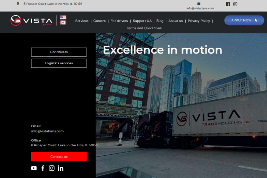This screenshot has width=267, height=178.
Task: Open the LinkedIn icon beneath Contact us
Action: [60, 168]
